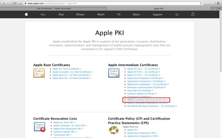Viewport: 222px width, 138px height.
Task: Open the shopping bag icon
Action: pos(193,14)
